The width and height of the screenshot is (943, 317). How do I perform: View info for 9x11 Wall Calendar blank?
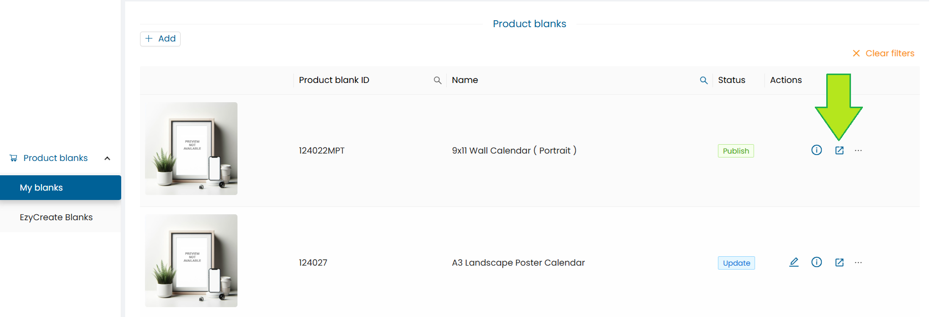(816, 150)
